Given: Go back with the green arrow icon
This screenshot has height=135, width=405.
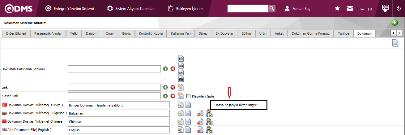Looking at the screenshot, I should coord(394,23).
